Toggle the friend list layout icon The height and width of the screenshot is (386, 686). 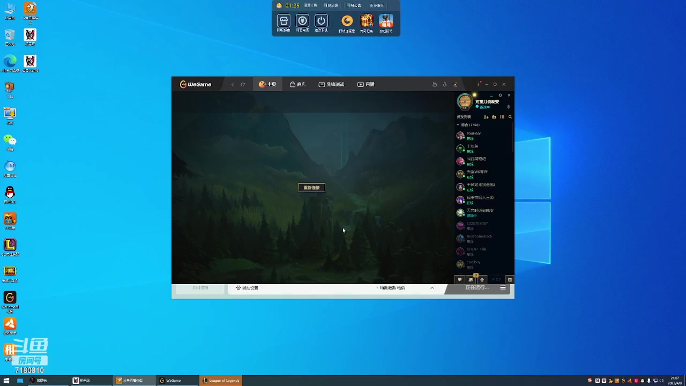pos(502,117)
